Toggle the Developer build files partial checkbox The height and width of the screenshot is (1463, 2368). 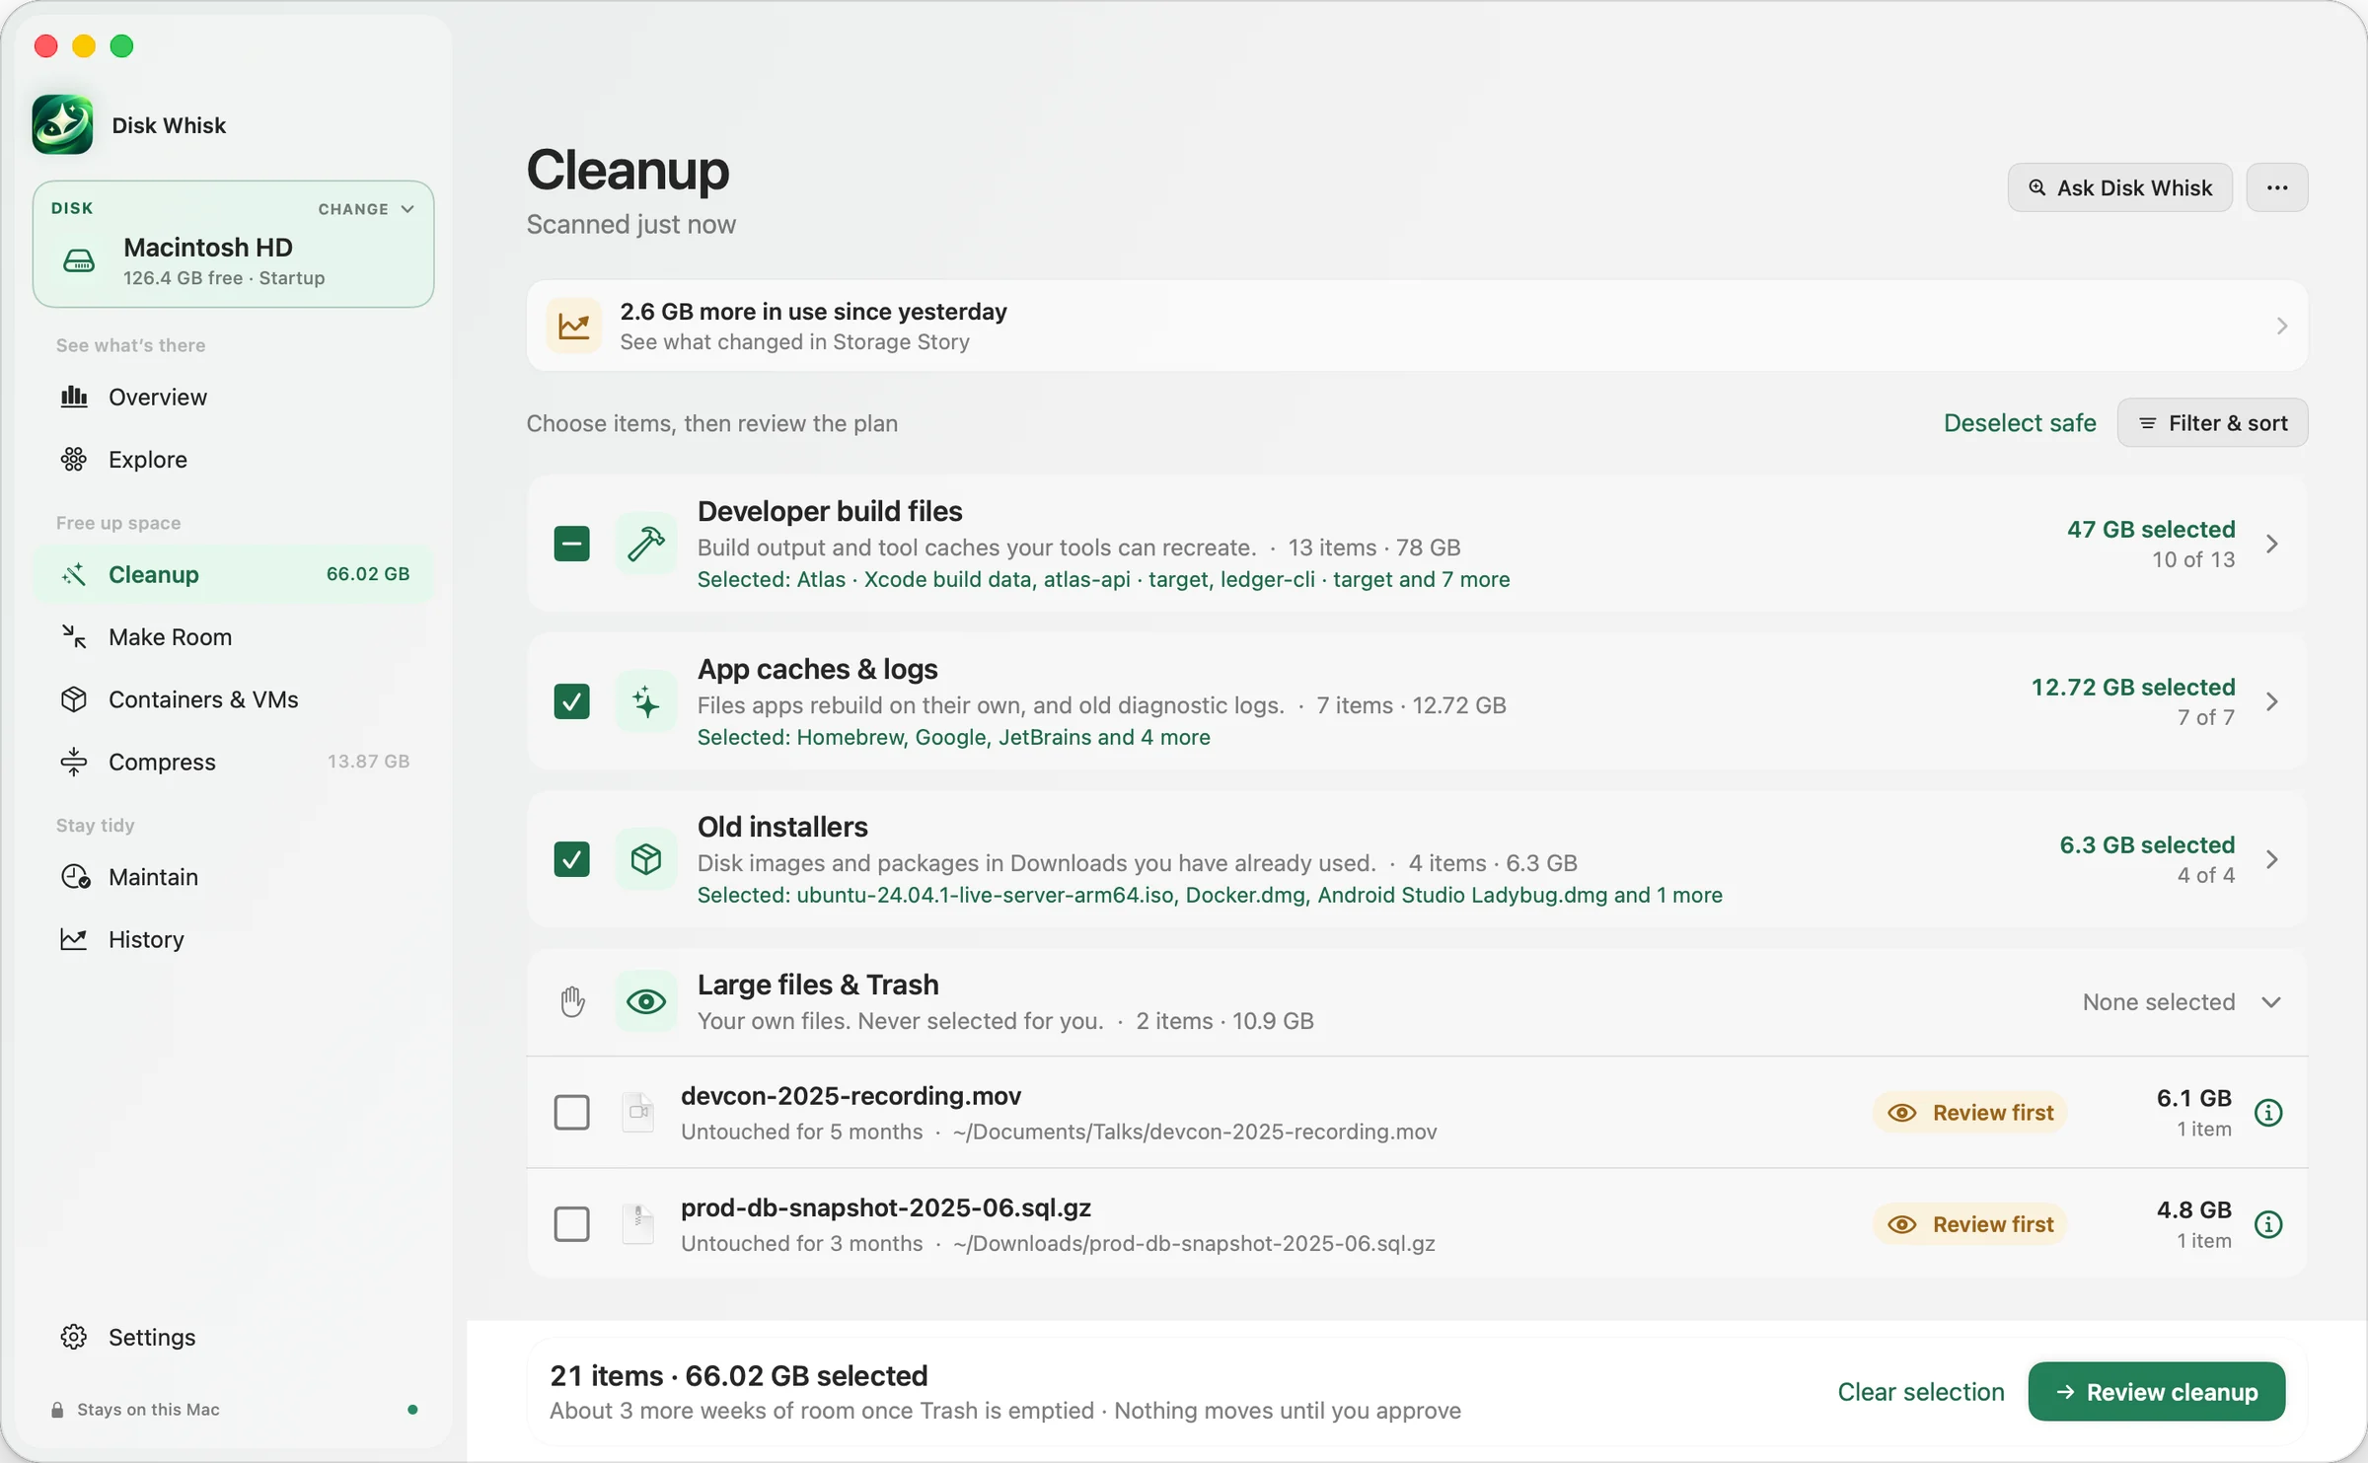click(572, 544)
